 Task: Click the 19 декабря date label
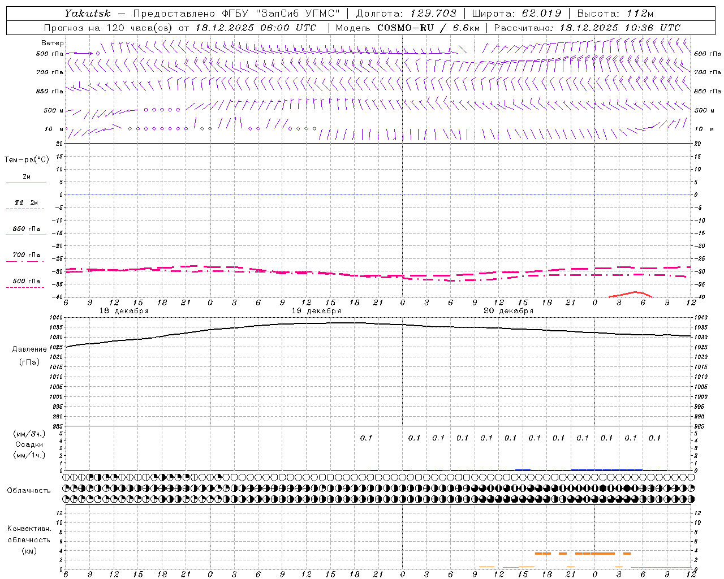click(316, 311)
